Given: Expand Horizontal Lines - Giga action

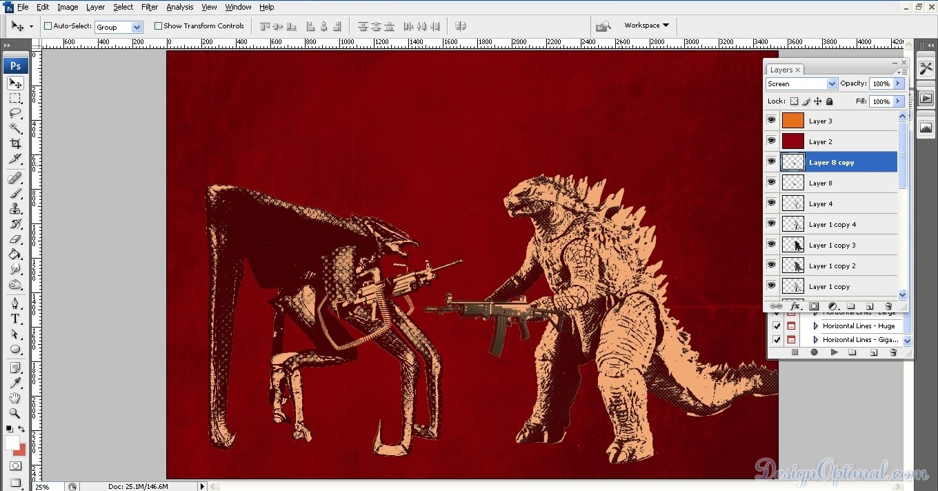Looking at the screenshot, I should tap(816, 339).
